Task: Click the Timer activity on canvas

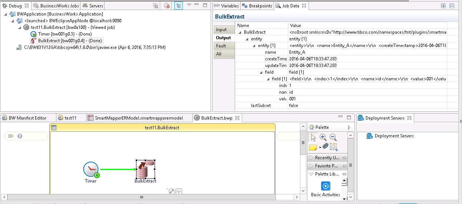Action: point(91,170)
